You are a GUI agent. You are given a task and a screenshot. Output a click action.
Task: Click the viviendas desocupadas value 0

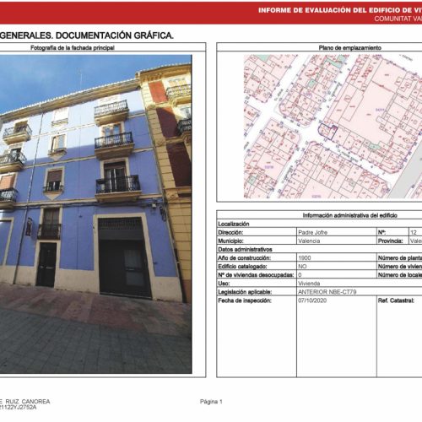[x=300, y=275]
